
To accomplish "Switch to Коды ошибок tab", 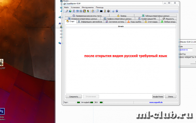I will point(134,22).
